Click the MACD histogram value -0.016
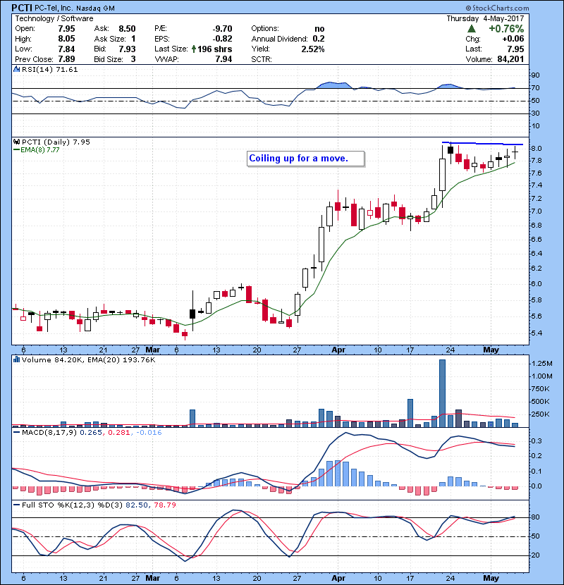This screenshot has height=585, width=564. coord(149,433)
